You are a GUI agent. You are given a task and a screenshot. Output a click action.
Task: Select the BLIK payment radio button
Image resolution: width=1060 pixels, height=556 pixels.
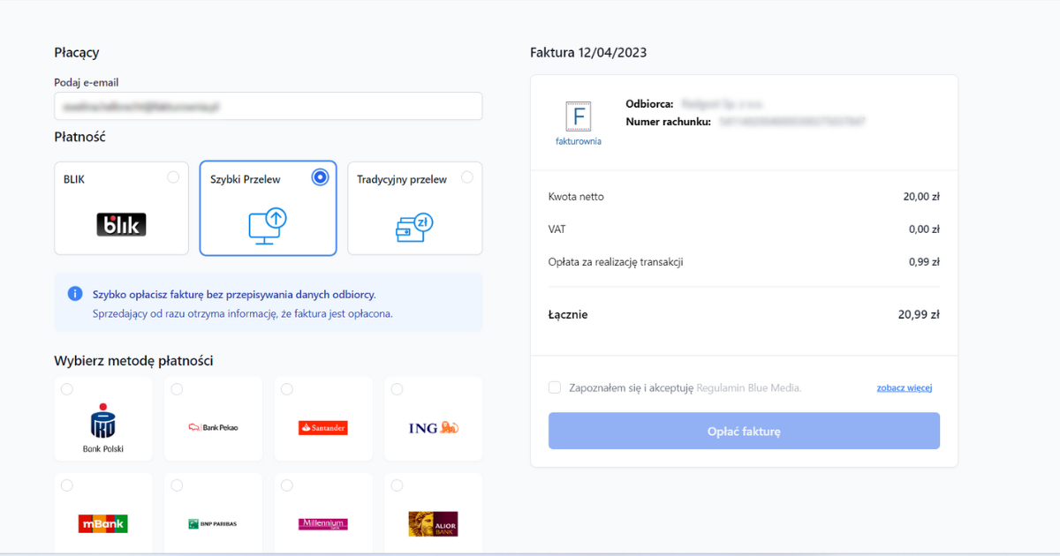[173, 177]
